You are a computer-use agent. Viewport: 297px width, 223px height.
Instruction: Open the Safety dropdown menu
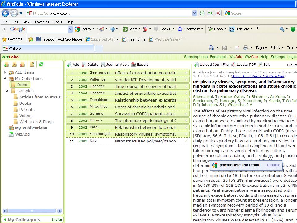277,48
